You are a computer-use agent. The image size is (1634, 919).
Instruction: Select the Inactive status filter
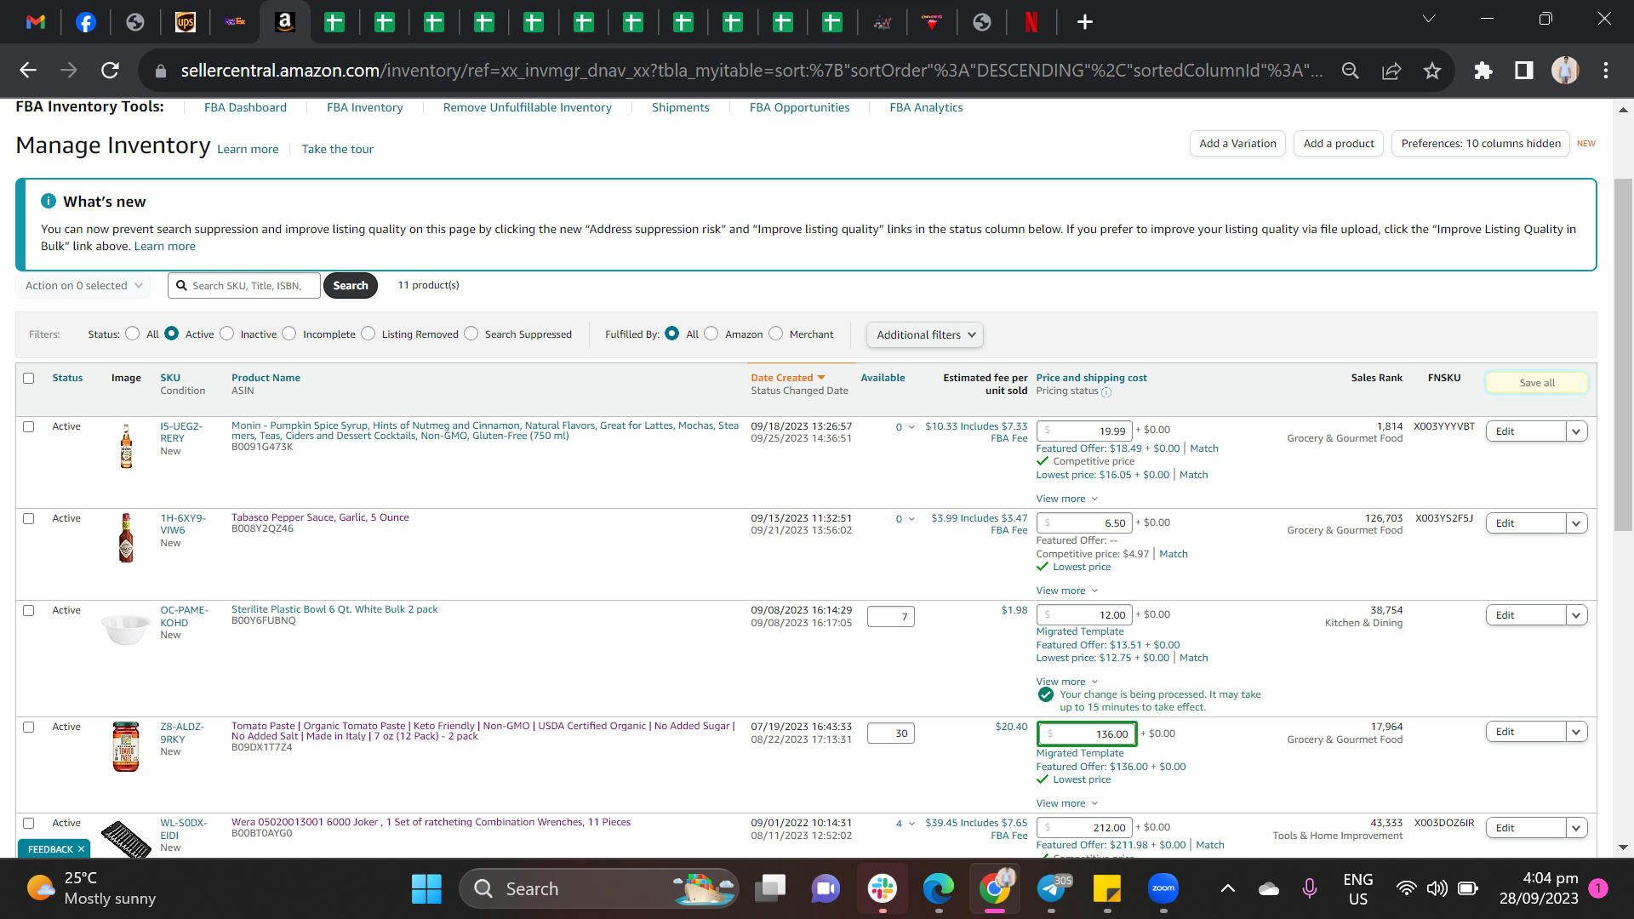(227, 334)
